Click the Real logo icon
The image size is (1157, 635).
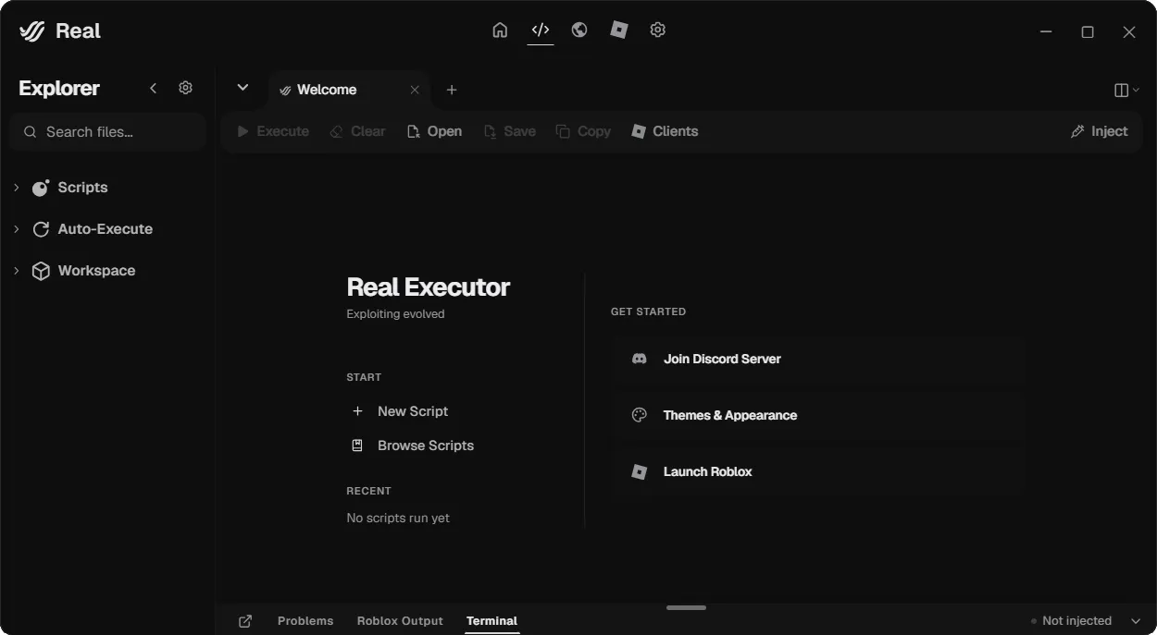point(32,31)
